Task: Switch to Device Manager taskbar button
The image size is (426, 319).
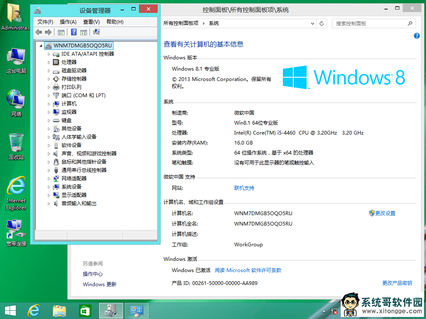Action: point(111,311)
